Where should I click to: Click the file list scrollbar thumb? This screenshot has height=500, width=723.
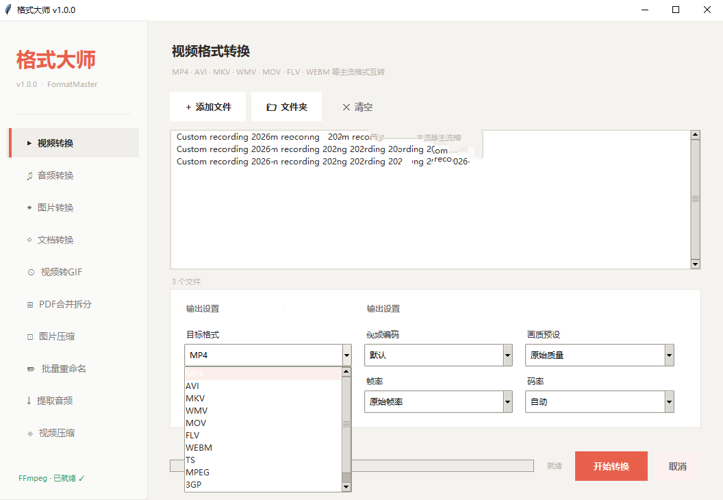696,199
